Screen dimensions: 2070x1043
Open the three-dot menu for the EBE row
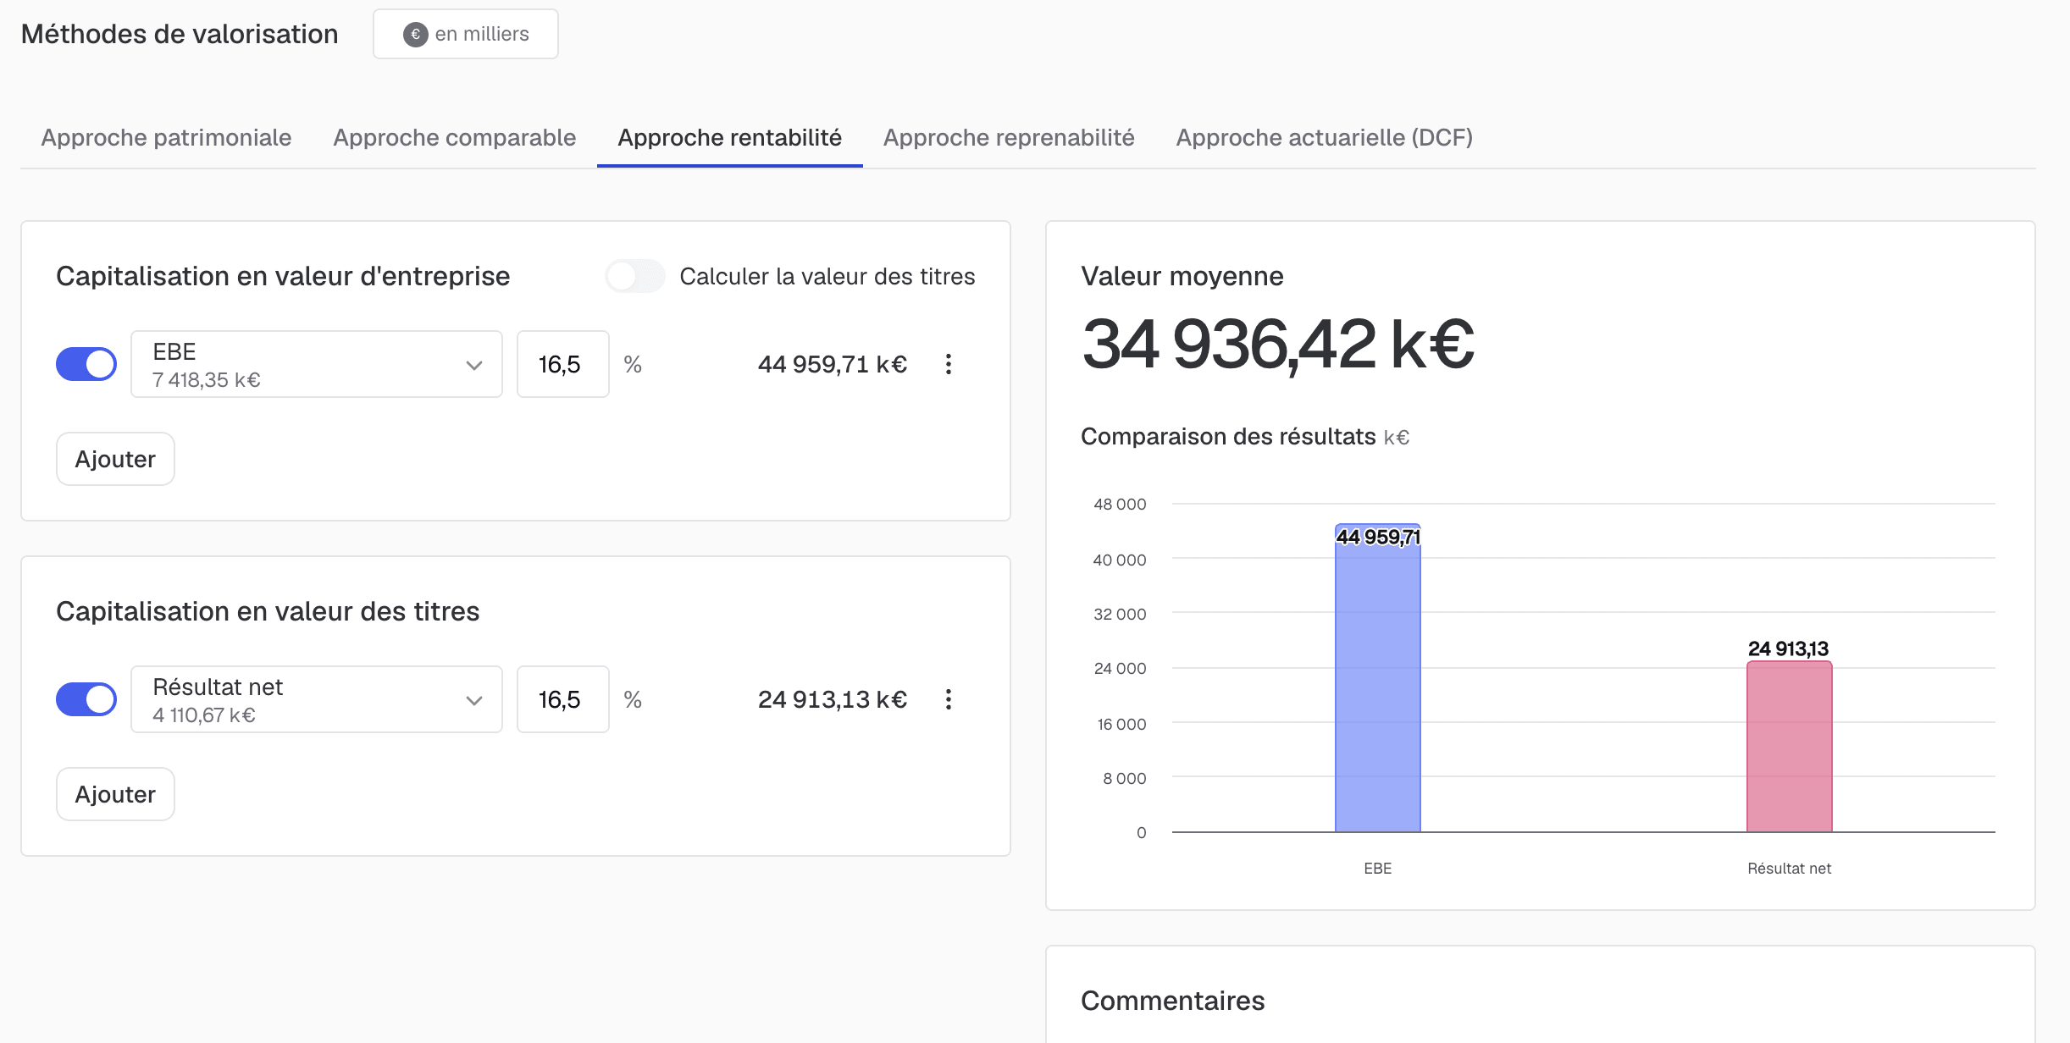[949, 364]
